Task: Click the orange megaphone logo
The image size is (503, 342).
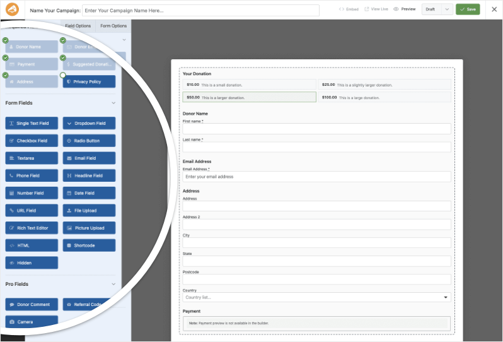Action: click(x=12, y=9)
